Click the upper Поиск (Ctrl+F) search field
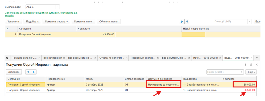265x101 pixels. click(231, 22)
